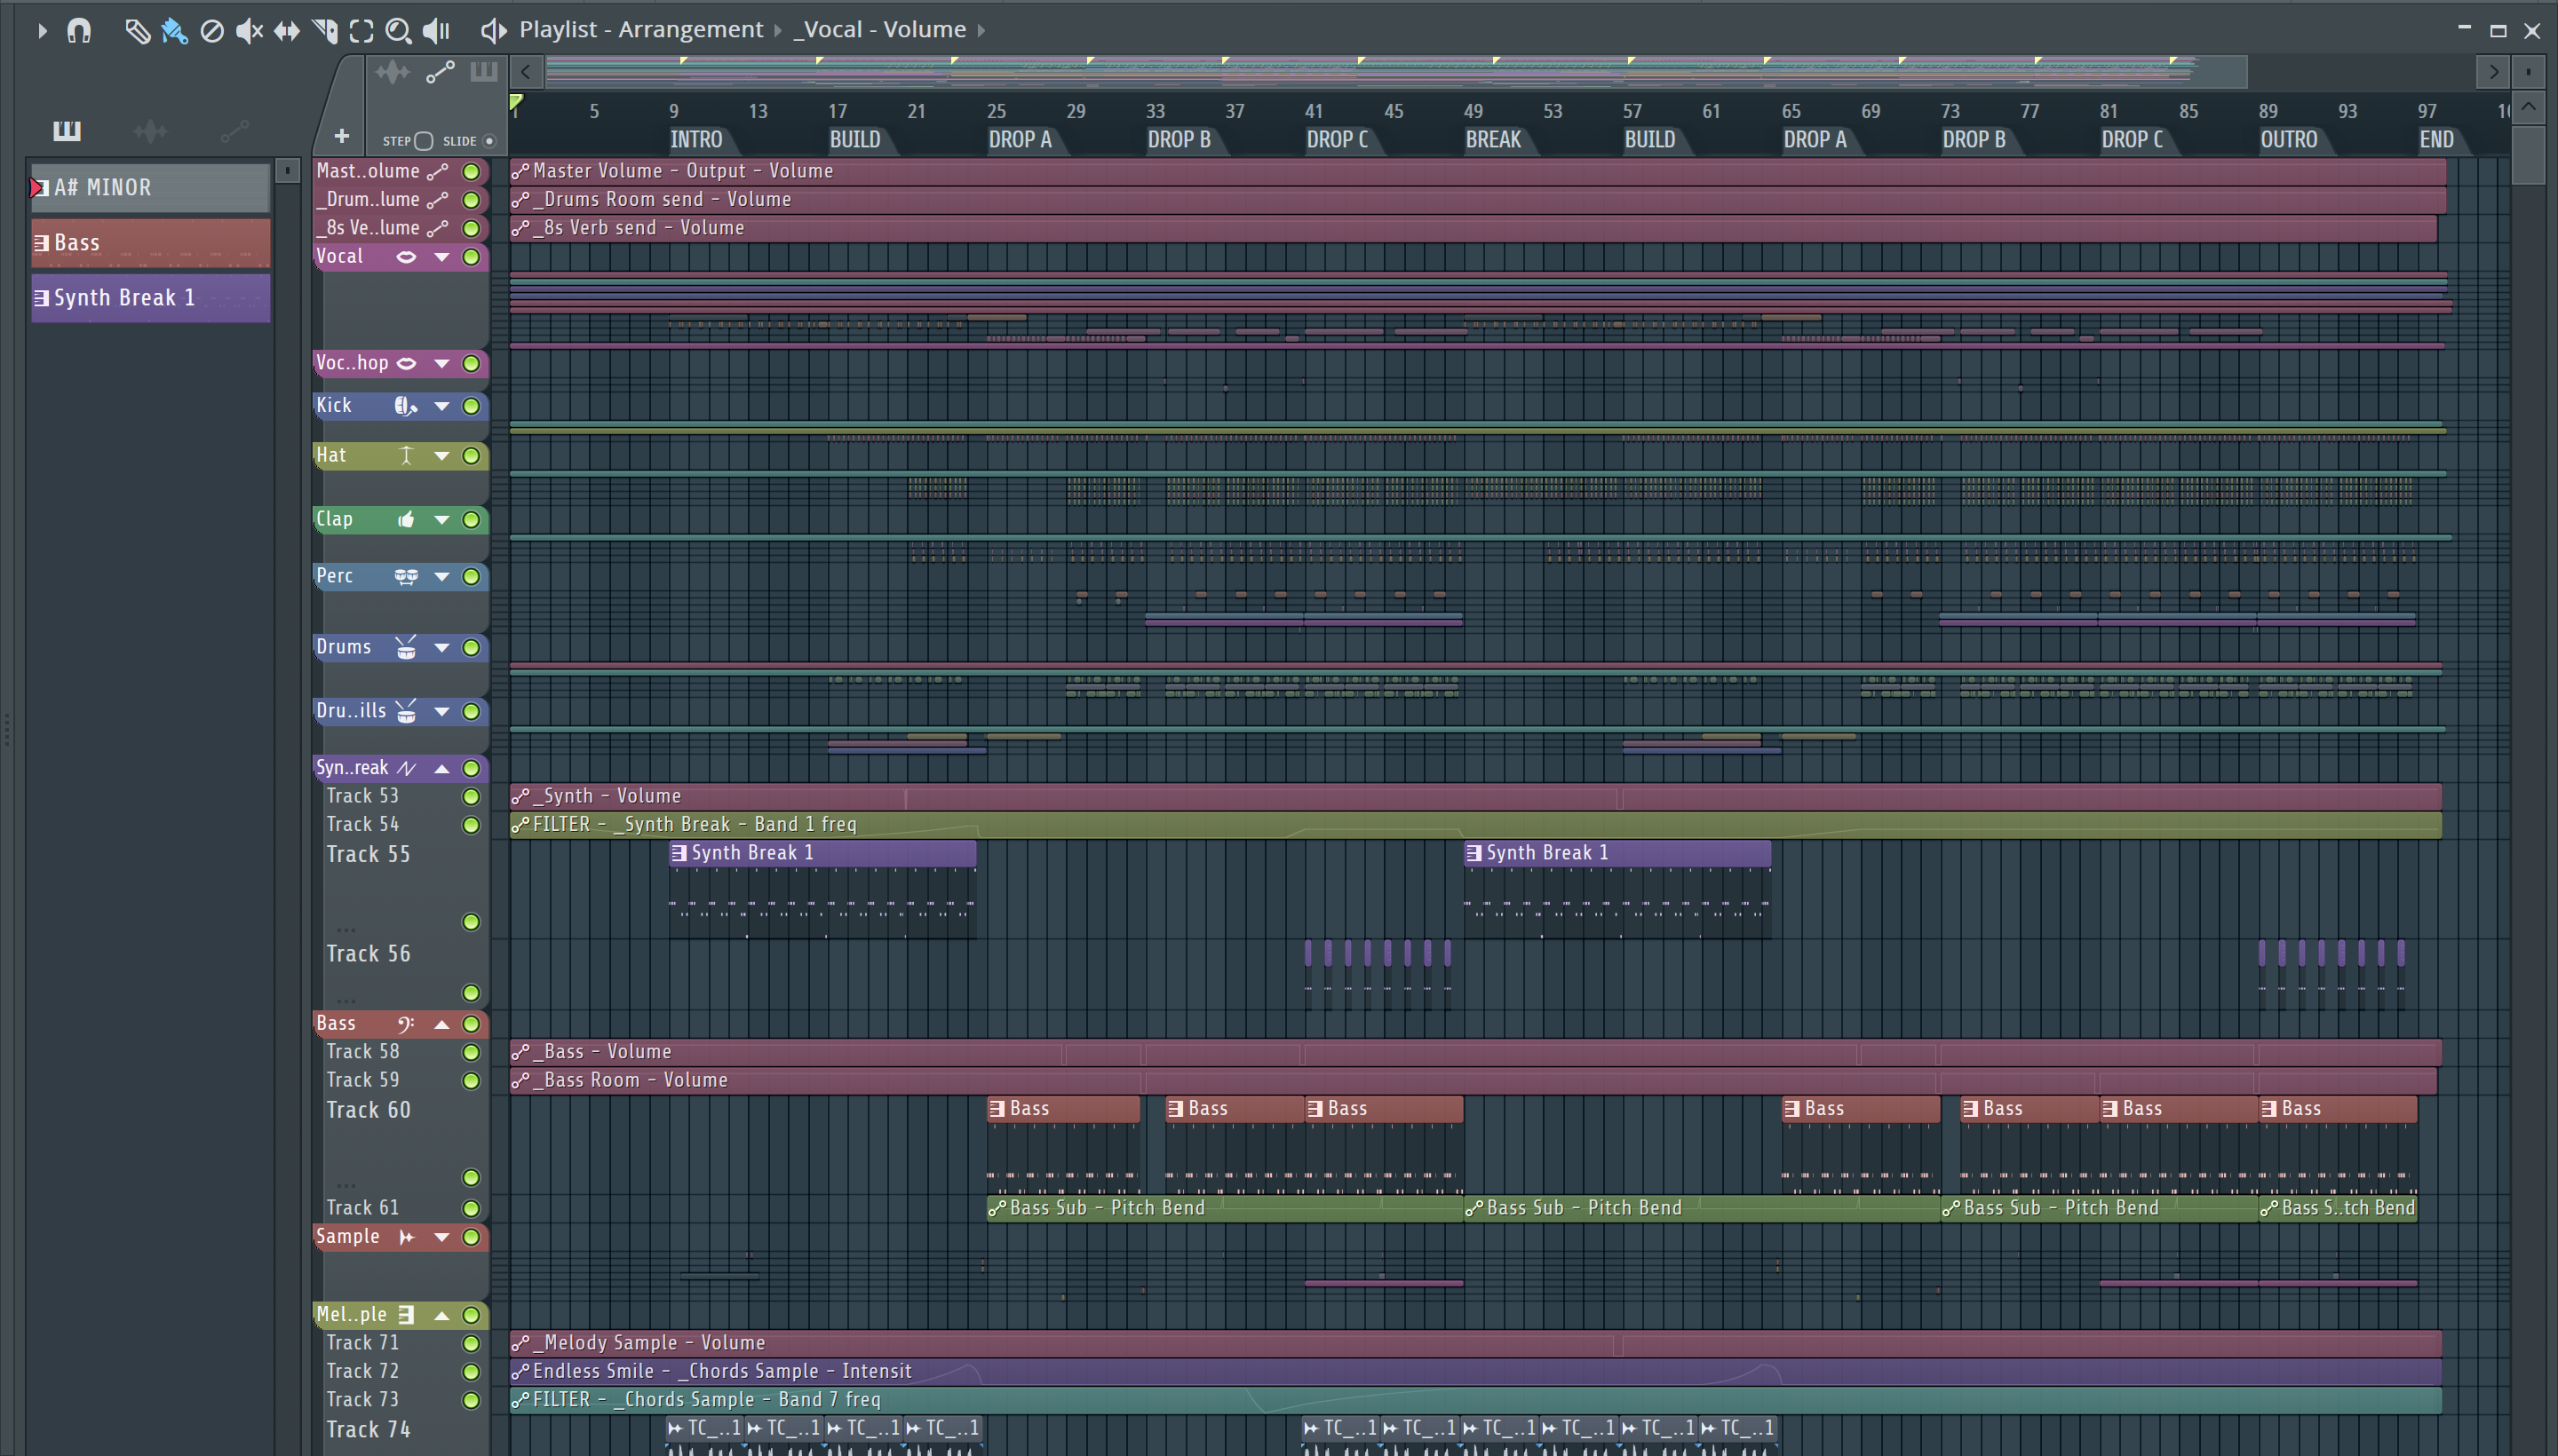The height and width of the screenshot is (1456, 2558).
Task: Select the A# MINOR pattern in picker
Action: click(150, 187)
